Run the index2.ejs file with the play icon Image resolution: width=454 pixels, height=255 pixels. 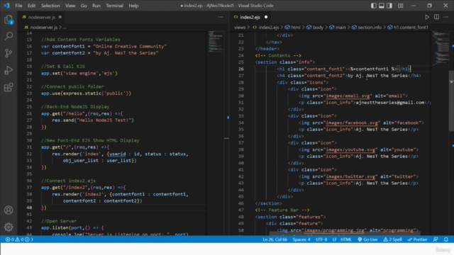(x=427, y=17)
